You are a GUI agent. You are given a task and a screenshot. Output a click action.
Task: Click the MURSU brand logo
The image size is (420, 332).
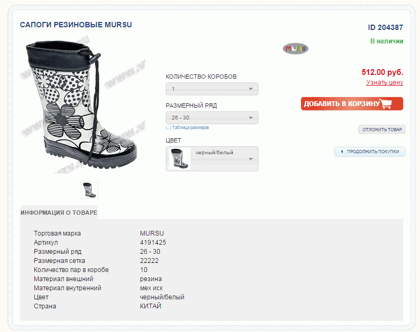click(x=296, y=49)
